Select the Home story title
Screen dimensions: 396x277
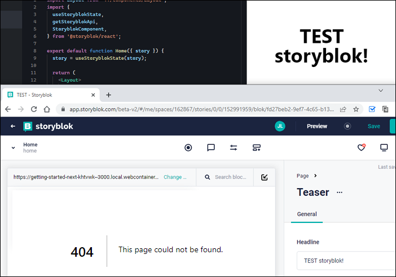pyautogui.click(x=30, y=145)
